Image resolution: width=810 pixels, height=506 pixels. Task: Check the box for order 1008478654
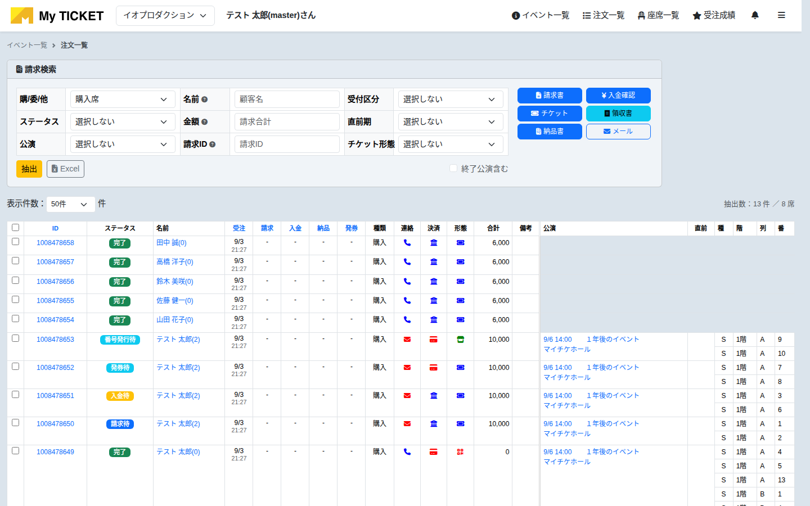point(16,319)
